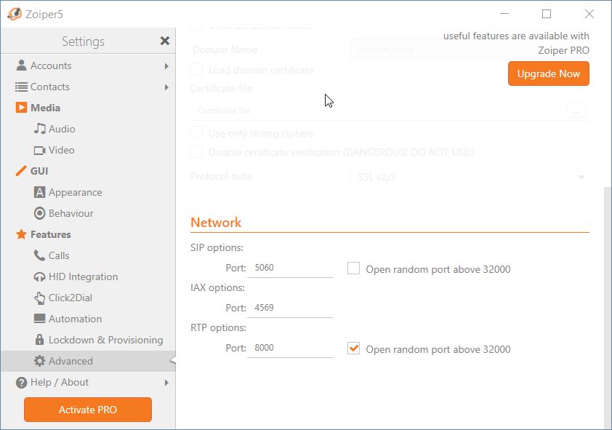Screen dimensions: 612x430
Task: Click the Accounts person icon
Action: coord(22,65)
